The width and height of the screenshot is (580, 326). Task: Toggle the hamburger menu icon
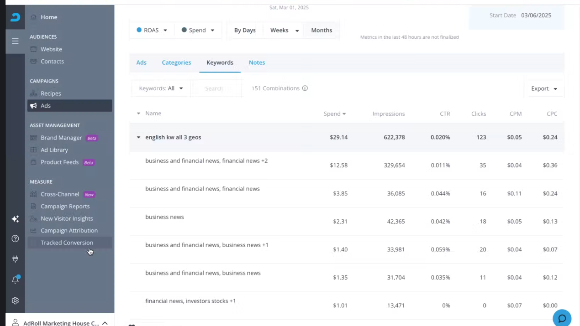click(x=15, y=41)
